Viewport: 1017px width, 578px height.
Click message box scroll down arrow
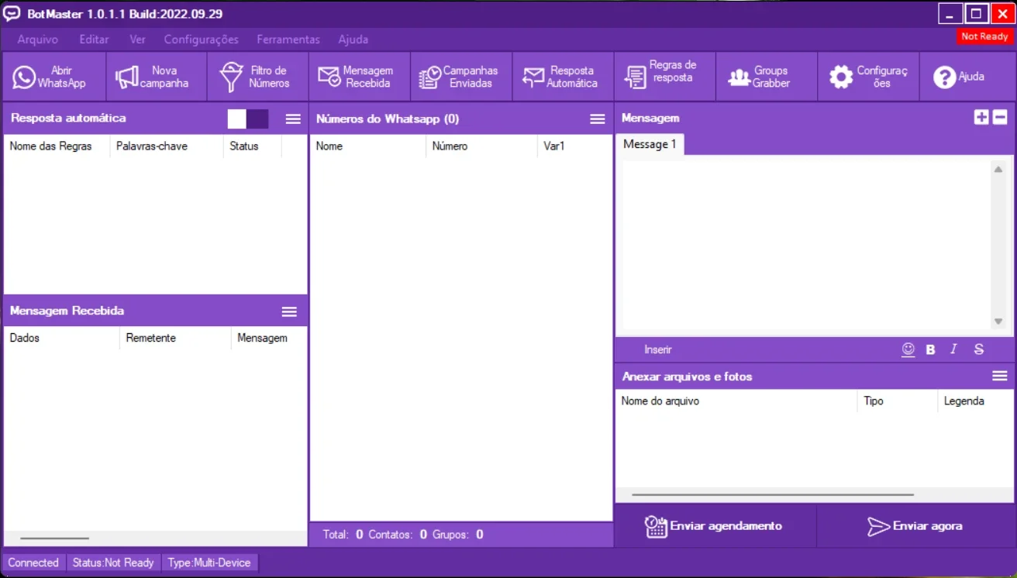pos(998,322)
